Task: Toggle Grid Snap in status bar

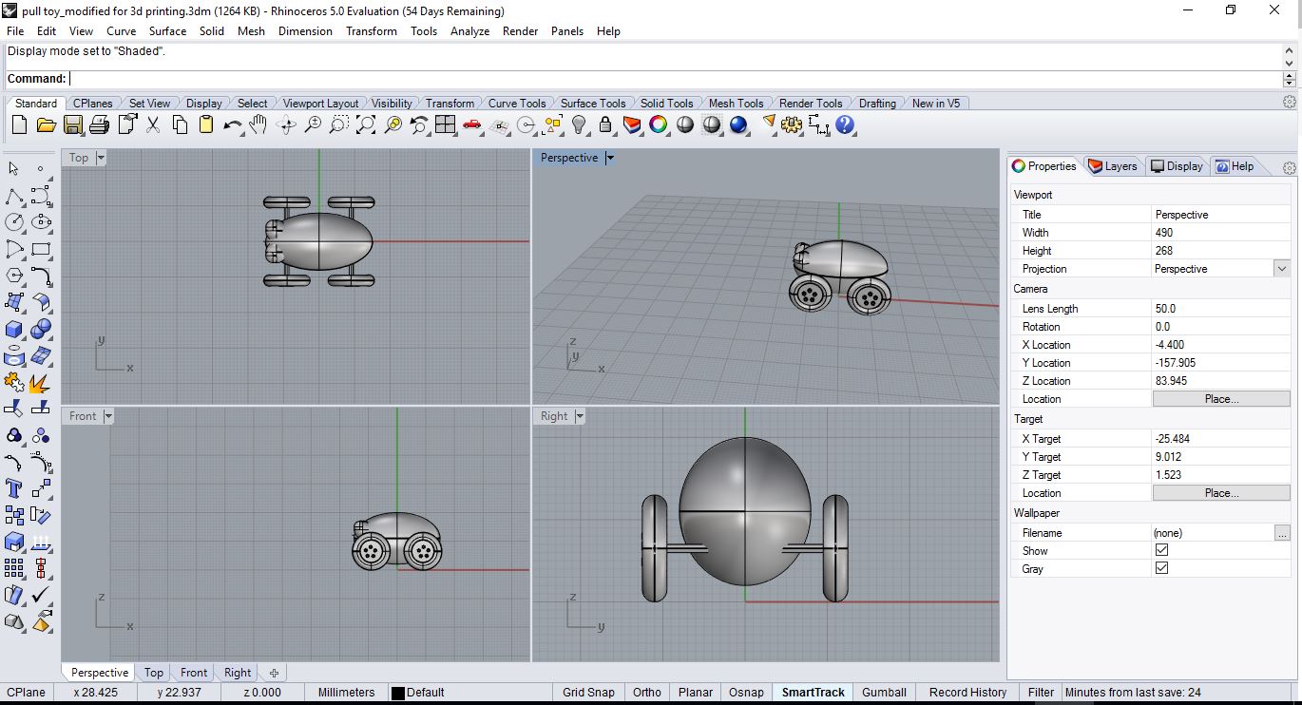Action: tap(587, 692)
